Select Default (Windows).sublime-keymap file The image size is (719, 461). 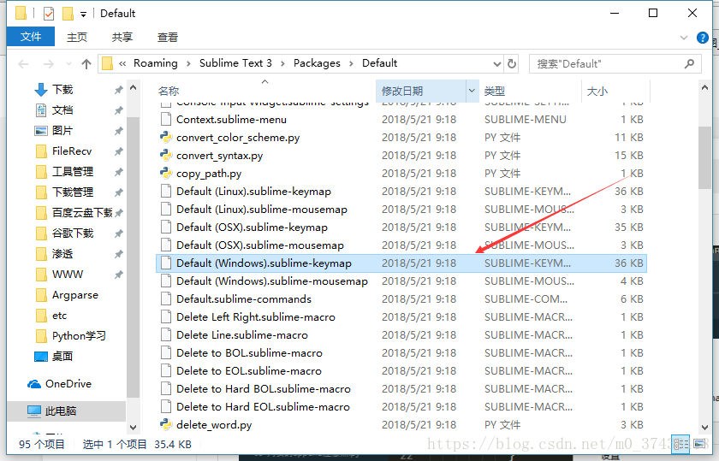(401, 263)
